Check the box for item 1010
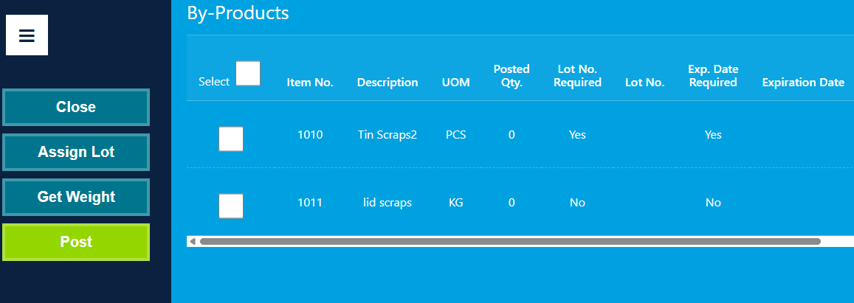The width and height of the screenshot is (854, 303). coord(231,139)
